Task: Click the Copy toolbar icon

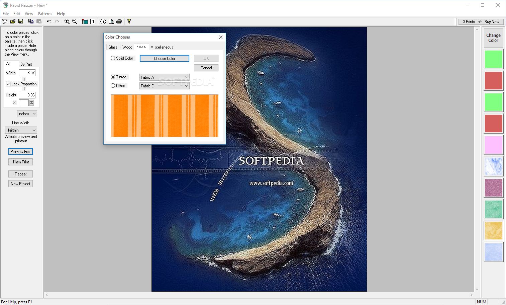Action: (31, 21)
